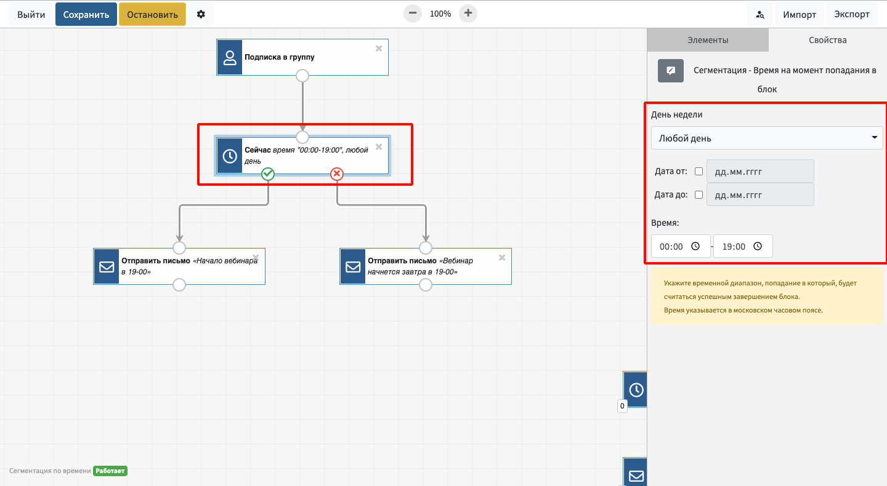Screen dimensions: 887x486
Task: Zoom in with the plus button
Action: click(x=468, y=14)
